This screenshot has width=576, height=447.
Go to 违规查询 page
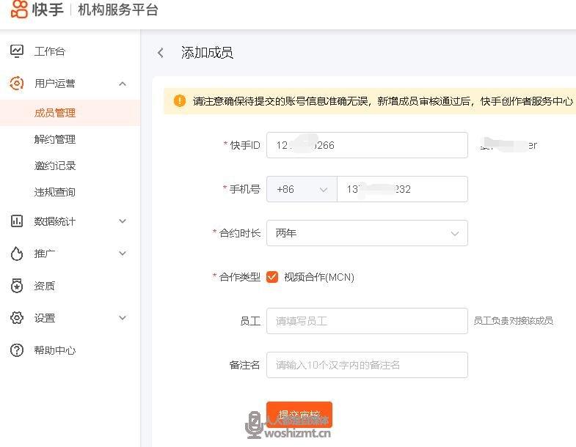55,192
